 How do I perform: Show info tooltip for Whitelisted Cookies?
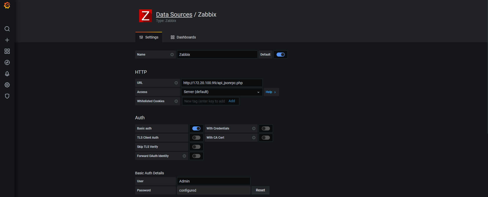coord(176,101)
